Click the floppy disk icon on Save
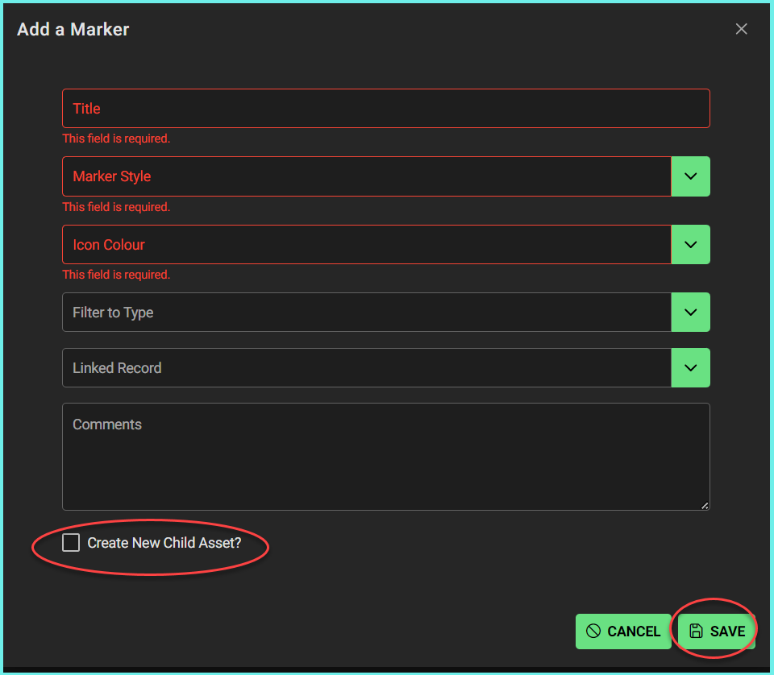Image resolution: width=774 pixels, height=675 pixels. click(697, 632)
